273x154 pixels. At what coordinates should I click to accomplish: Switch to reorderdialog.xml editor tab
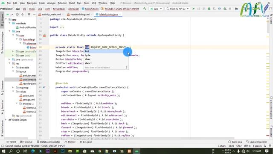point(79,14)
